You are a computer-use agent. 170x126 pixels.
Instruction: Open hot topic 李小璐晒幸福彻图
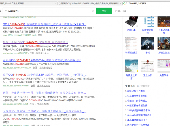[137, 120]
